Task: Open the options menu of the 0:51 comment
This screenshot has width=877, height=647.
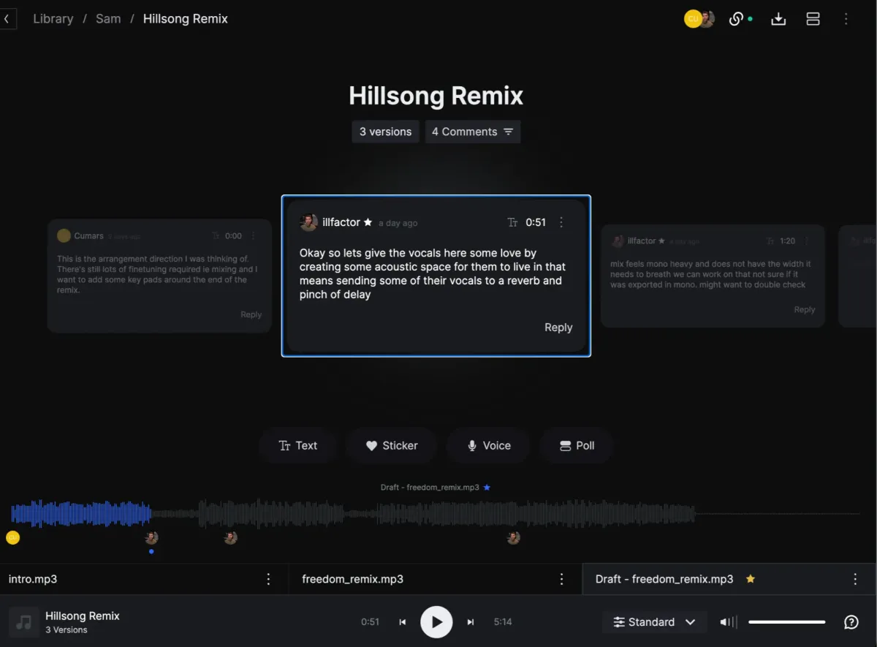Action: click(x=561, y=222)
